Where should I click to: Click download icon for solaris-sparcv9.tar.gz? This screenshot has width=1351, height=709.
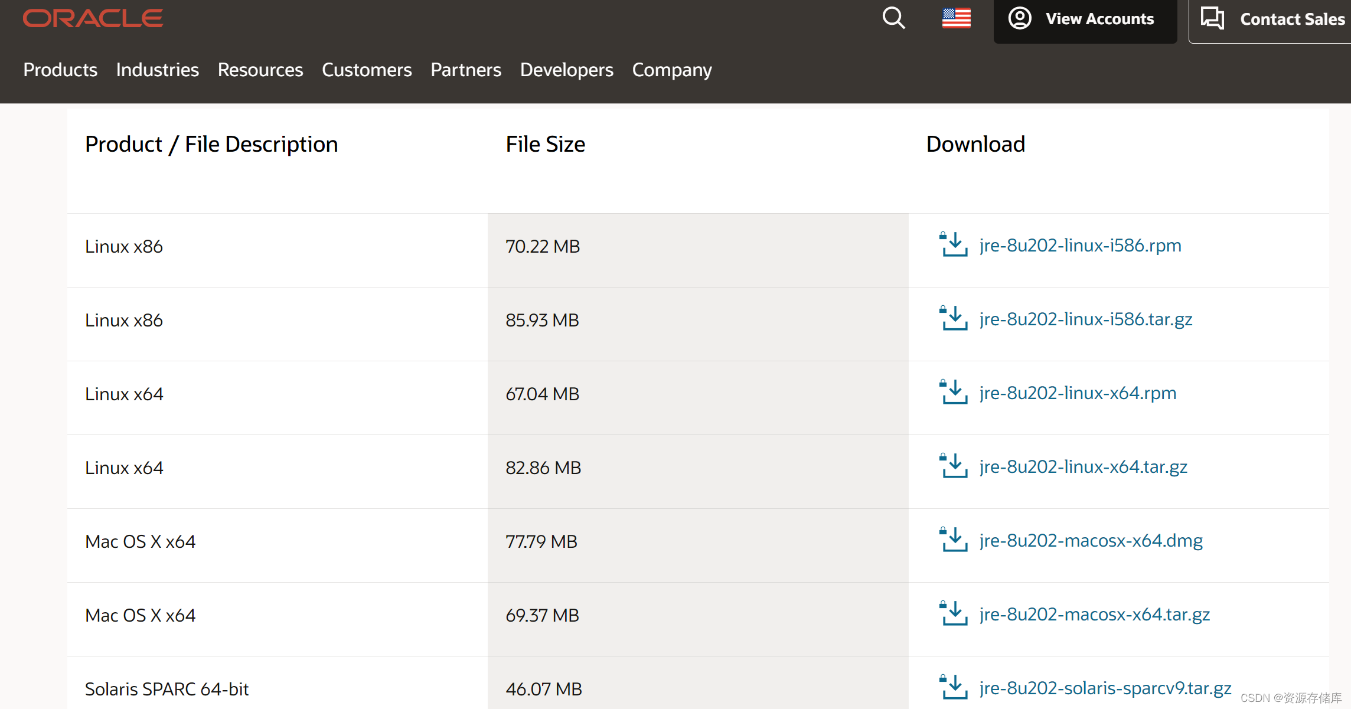click(x=953, y=687)
